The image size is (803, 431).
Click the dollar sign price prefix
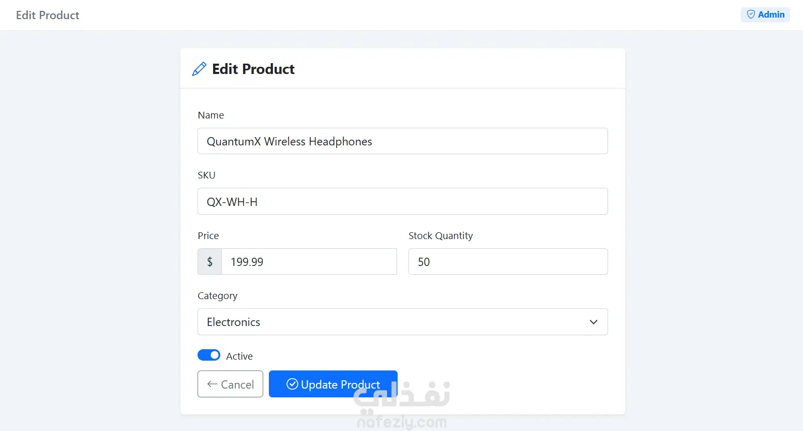click(x=210, y=262)
